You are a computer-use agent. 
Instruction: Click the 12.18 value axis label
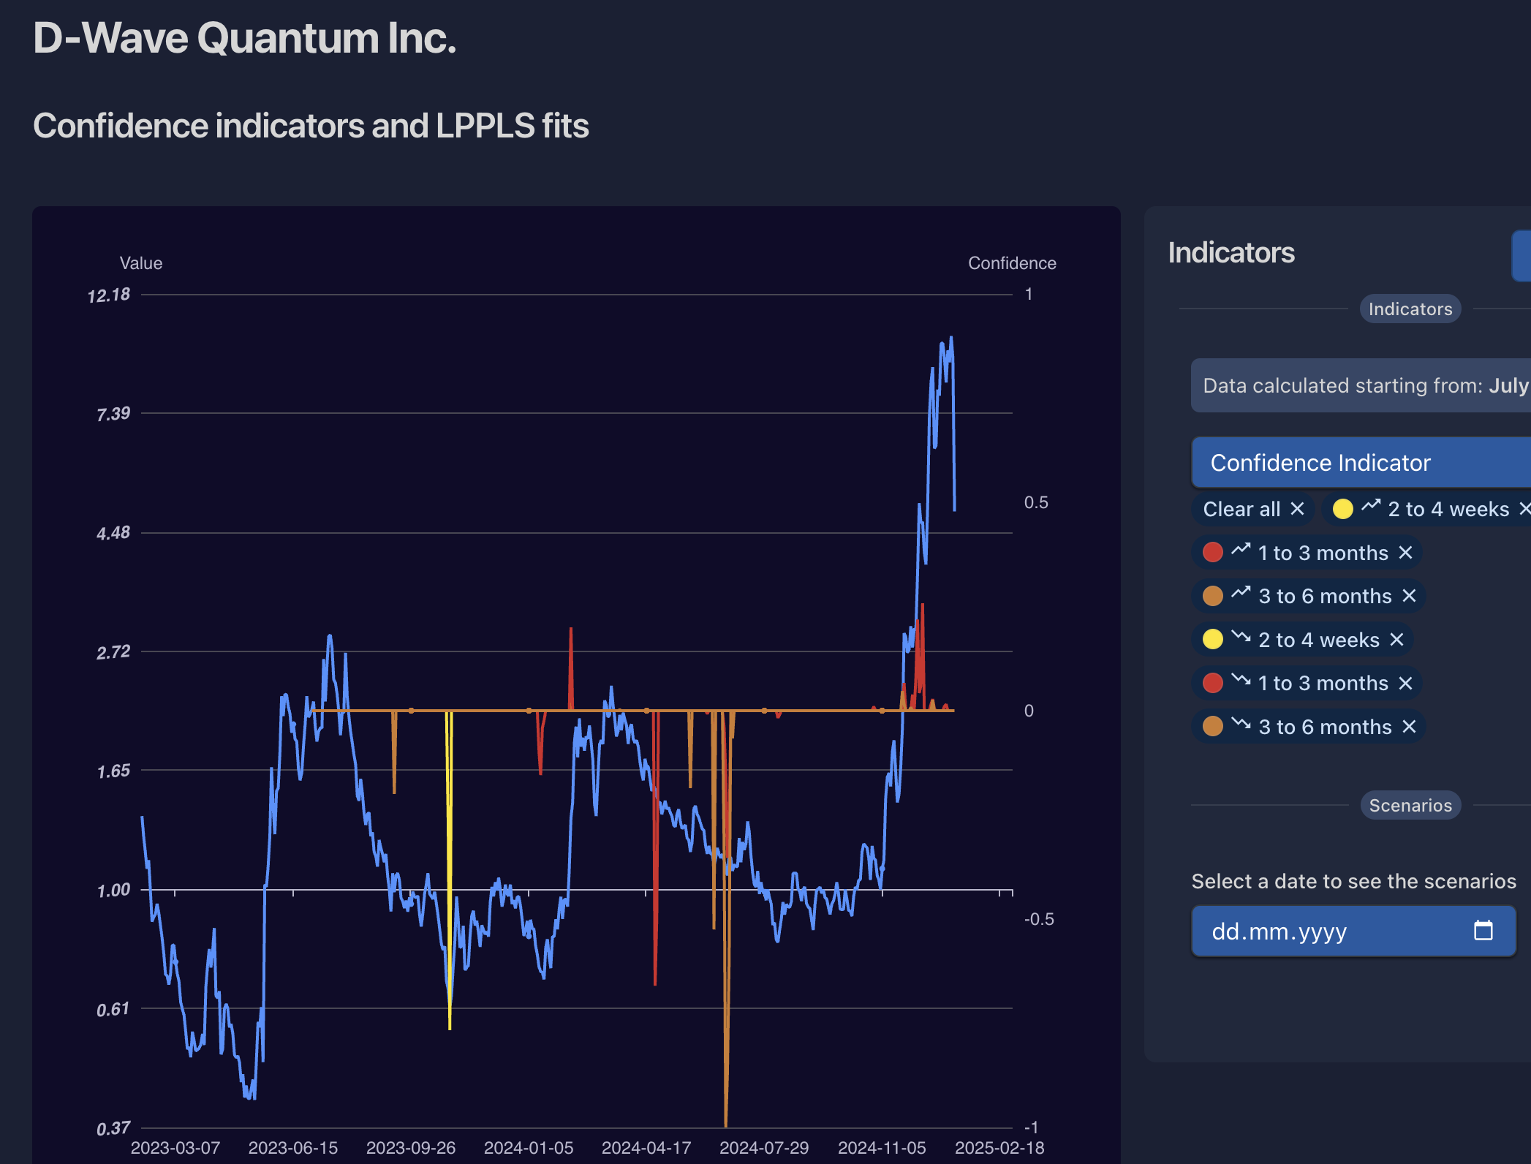[109, 295]
